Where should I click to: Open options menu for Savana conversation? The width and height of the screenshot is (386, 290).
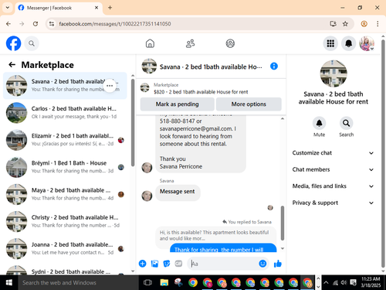110,86
